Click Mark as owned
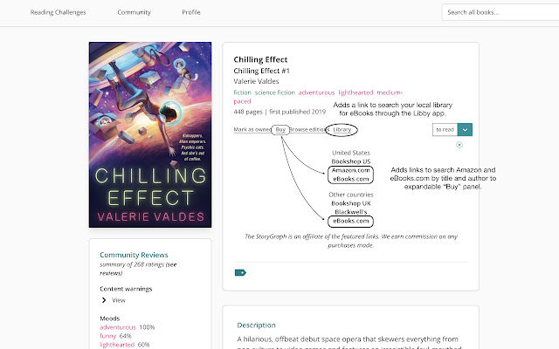Screen dimensions: 559x349 point(250,129)
